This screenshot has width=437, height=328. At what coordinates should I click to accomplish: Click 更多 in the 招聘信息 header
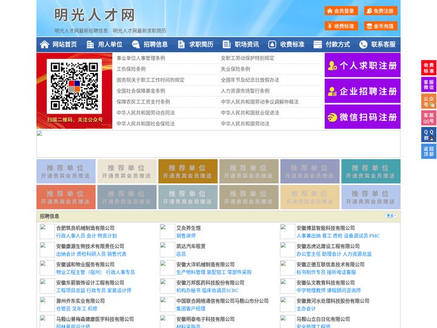click(x=391, y=216)
